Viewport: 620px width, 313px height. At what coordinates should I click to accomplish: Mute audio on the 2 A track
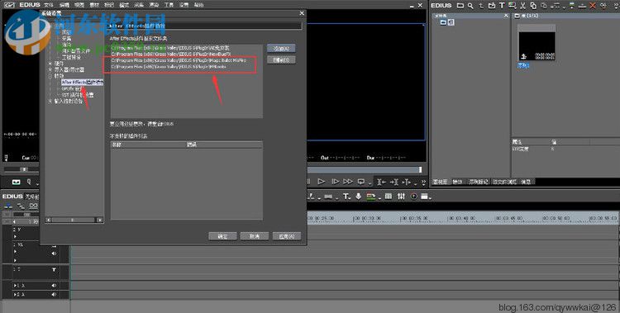(55, 295)
